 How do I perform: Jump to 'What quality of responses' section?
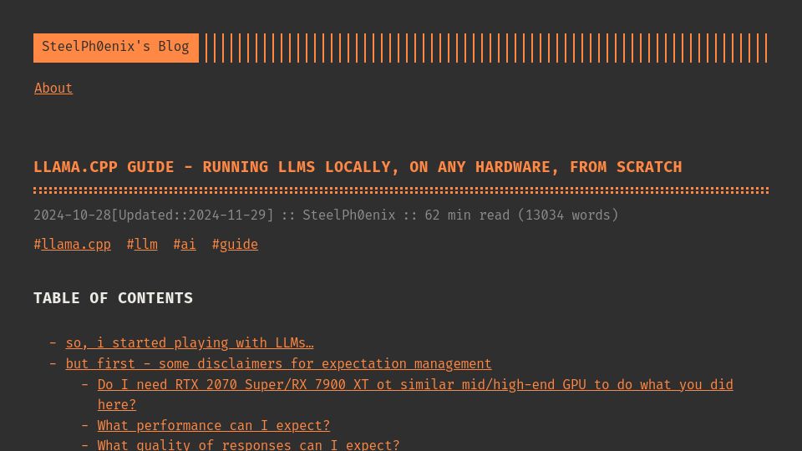coord(249,445)
